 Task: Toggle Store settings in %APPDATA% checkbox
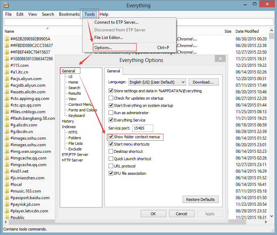111,91
